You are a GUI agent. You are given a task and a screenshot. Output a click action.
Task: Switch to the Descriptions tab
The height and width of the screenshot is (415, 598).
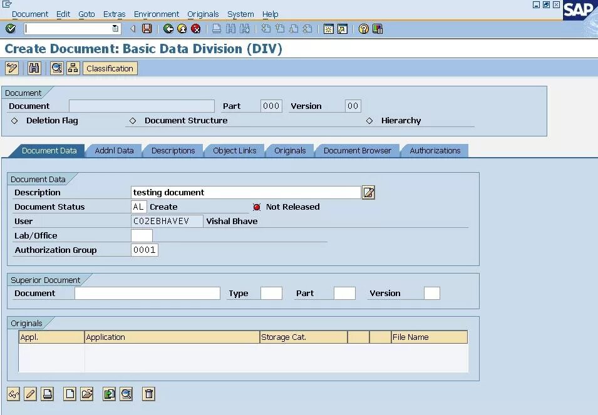pyautogui.click(x=173, y=150)
